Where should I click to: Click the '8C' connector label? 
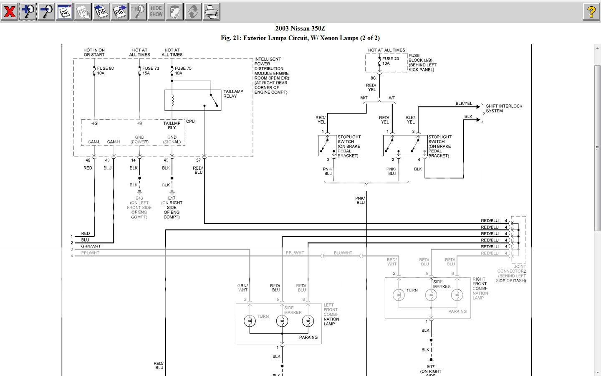(x=373, y=78)
